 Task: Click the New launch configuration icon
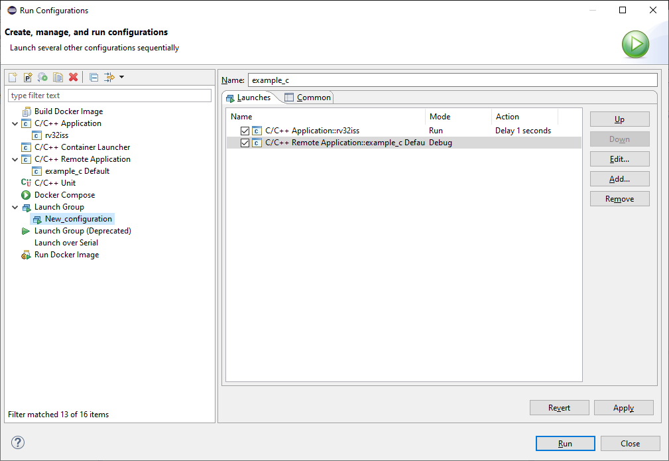pos(13,78)
